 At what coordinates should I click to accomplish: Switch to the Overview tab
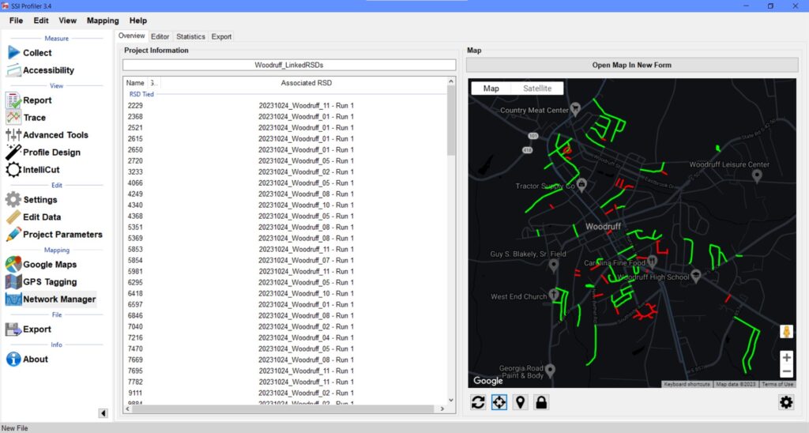132,36
